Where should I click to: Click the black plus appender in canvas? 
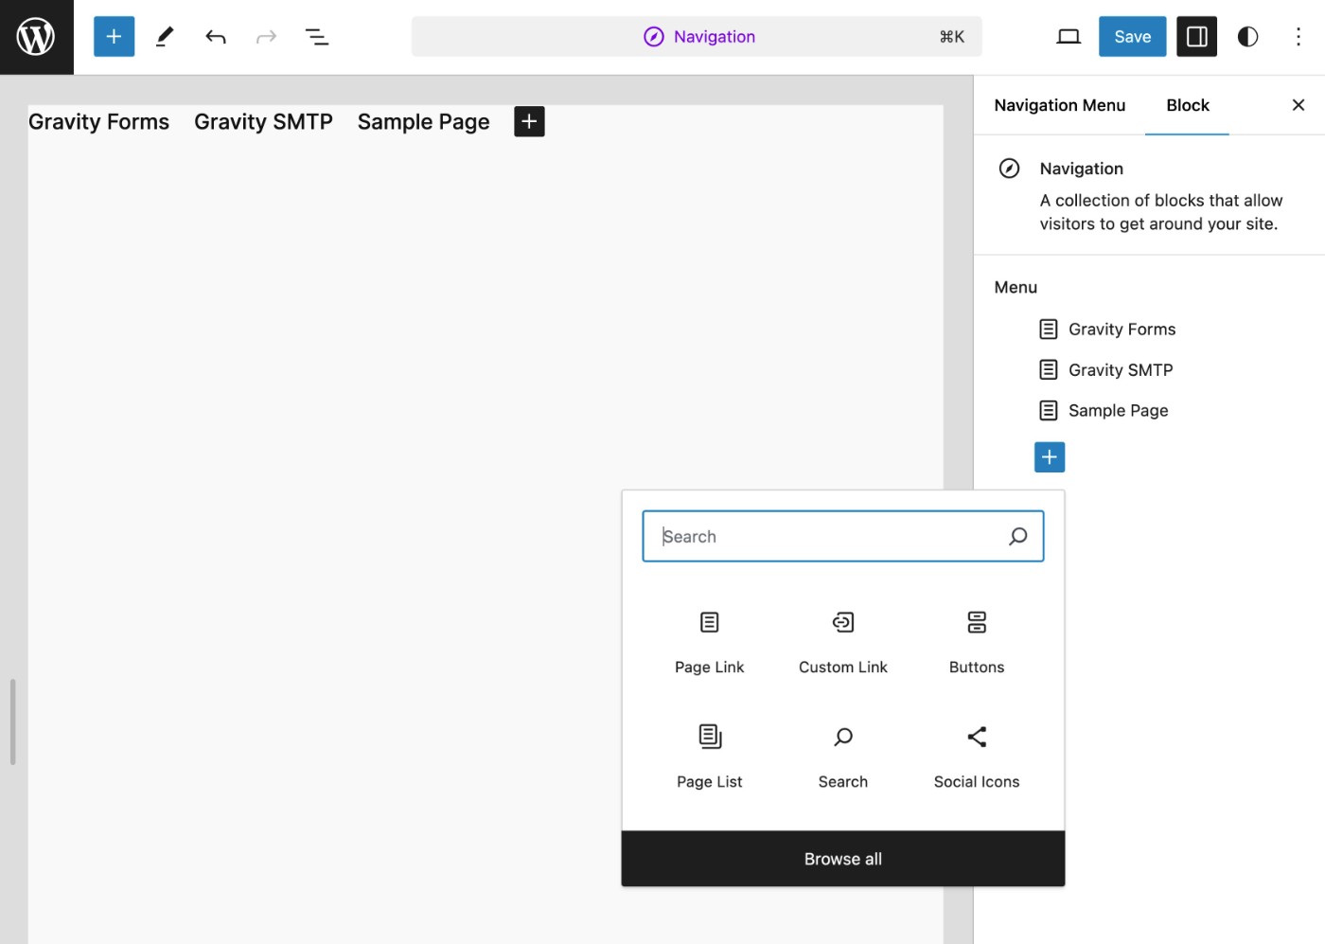(529, 121)
